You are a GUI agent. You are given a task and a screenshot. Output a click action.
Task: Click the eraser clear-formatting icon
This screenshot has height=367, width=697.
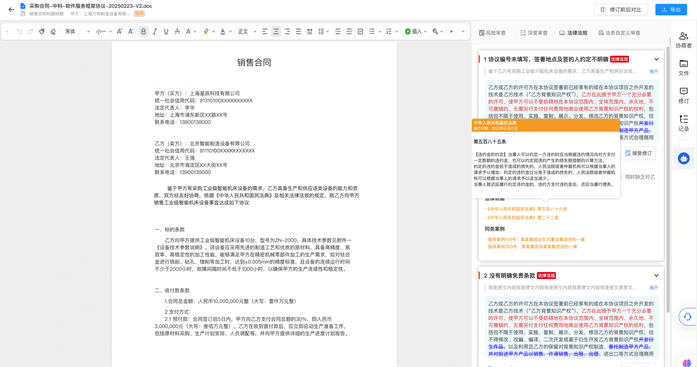pos(53,32)
